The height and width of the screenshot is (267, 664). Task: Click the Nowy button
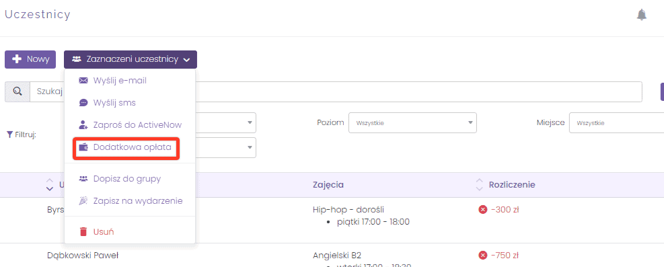click(x=30, y=59)
